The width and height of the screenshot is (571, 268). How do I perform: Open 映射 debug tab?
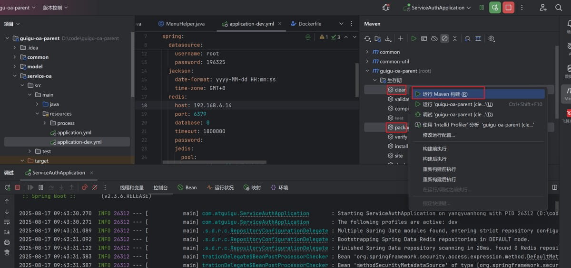252,187
